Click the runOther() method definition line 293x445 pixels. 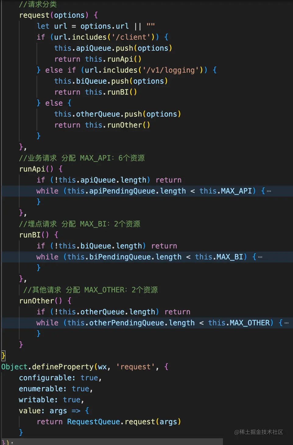(45, 301)
